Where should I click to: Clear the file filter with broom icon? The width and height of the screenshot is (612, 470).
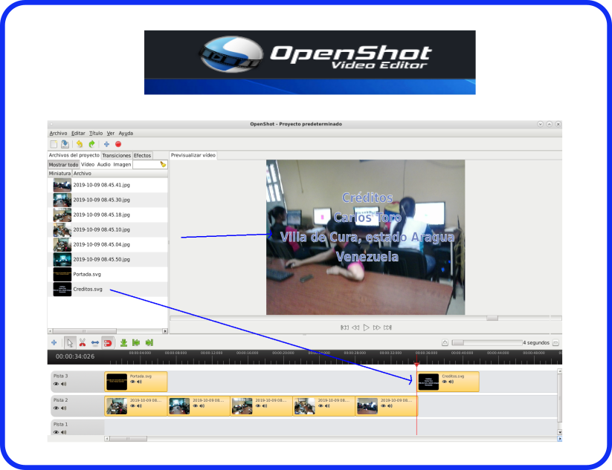[163, 164]
